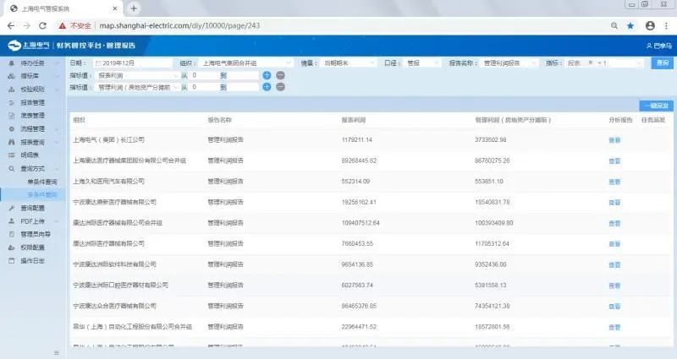
Task: Click 查看 for 宁波康达众合医疗器械有限公司
Action: click(614, 307)
